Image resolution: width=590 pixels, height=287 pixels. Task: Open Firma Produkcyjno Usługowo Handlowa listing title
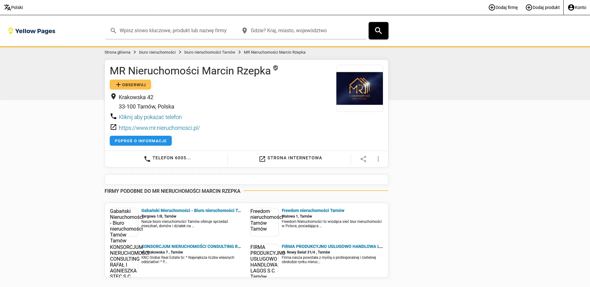332,246
